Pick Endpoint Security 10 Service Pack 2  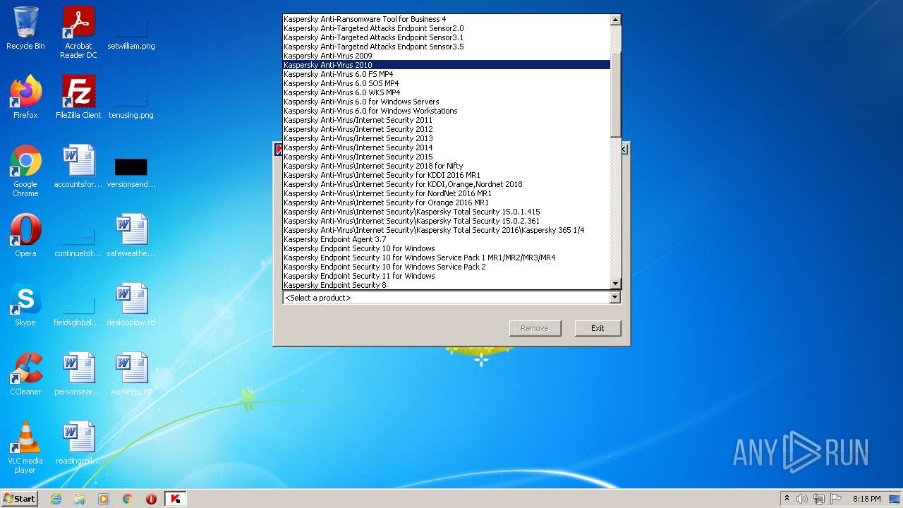(x=447, y=267)
